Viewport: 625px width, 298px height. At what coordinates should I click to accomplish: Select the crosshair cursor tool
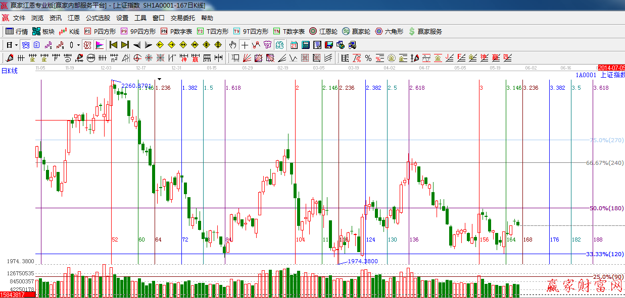click(245, 45)
